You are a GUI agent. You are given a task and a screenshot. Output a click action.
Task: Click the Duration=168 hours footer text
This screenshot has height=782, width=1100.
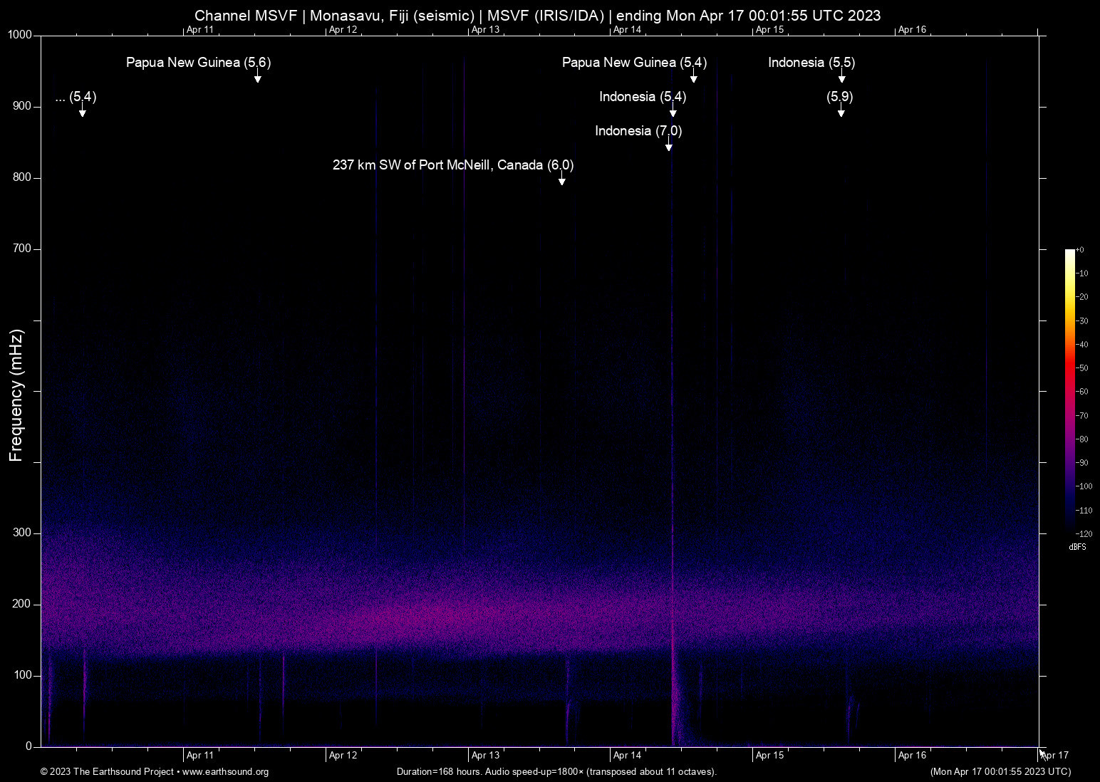coord(556,772)
